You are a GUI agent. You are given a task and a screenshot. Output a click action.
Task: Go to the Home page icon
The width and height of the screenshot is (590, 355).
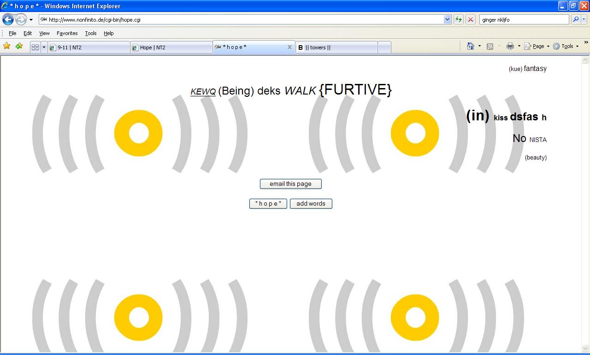[471, 46]
